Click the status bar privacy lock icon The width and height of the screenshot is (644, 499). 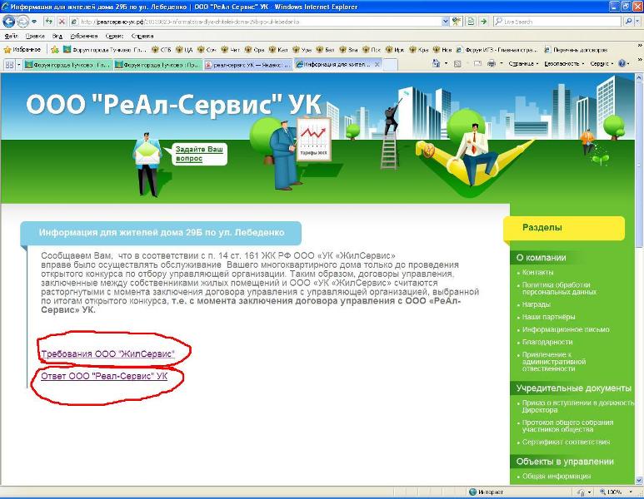(x=582, y=492)
